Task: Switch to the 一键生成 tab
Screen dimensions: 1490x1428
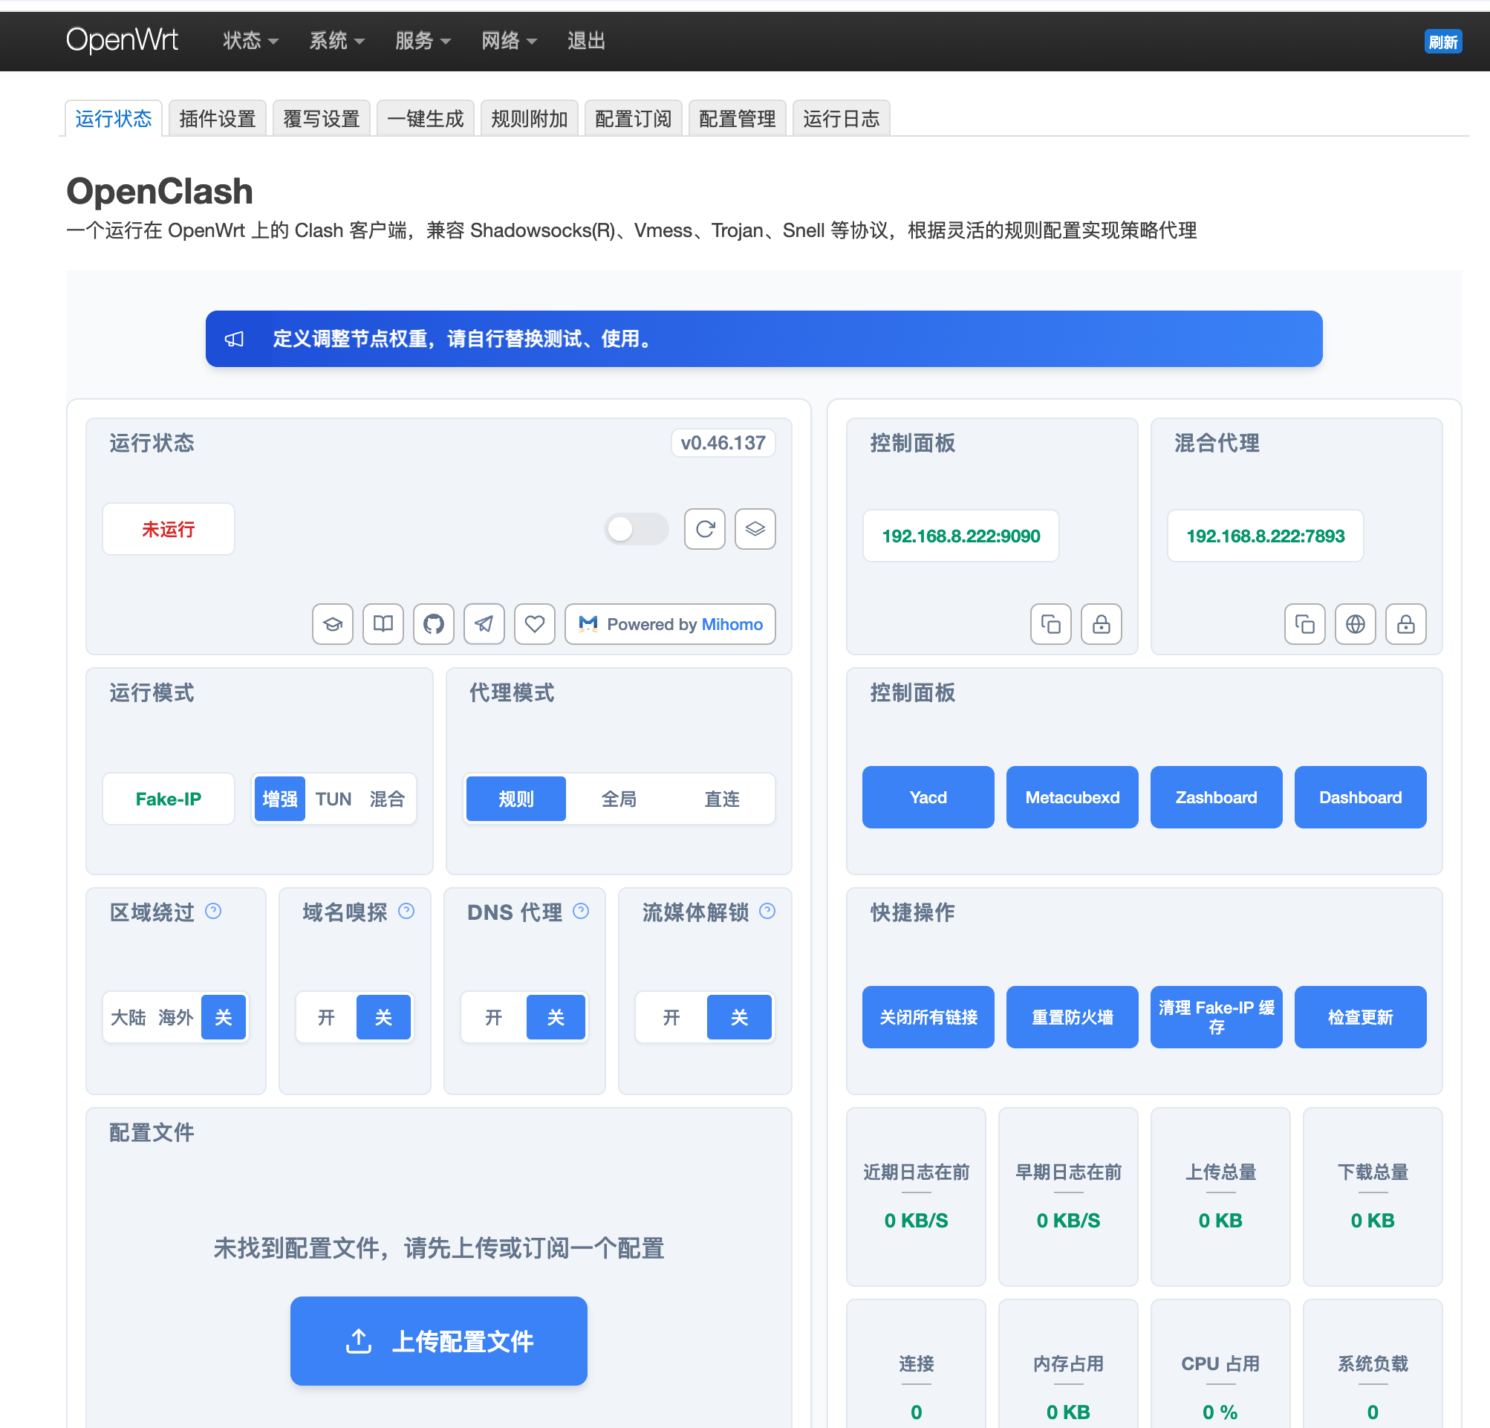Action: [426, 119]
